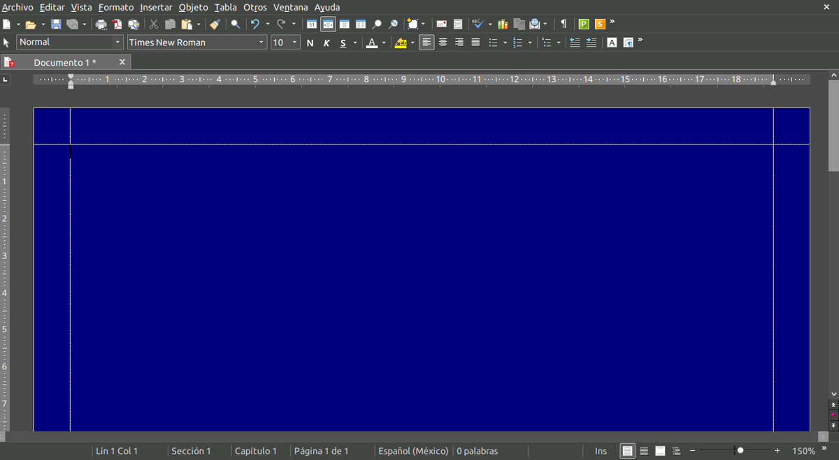Screen dimensions: 839x460
Task: Print the document with the printer icon
Action: (x=101, y=24)
